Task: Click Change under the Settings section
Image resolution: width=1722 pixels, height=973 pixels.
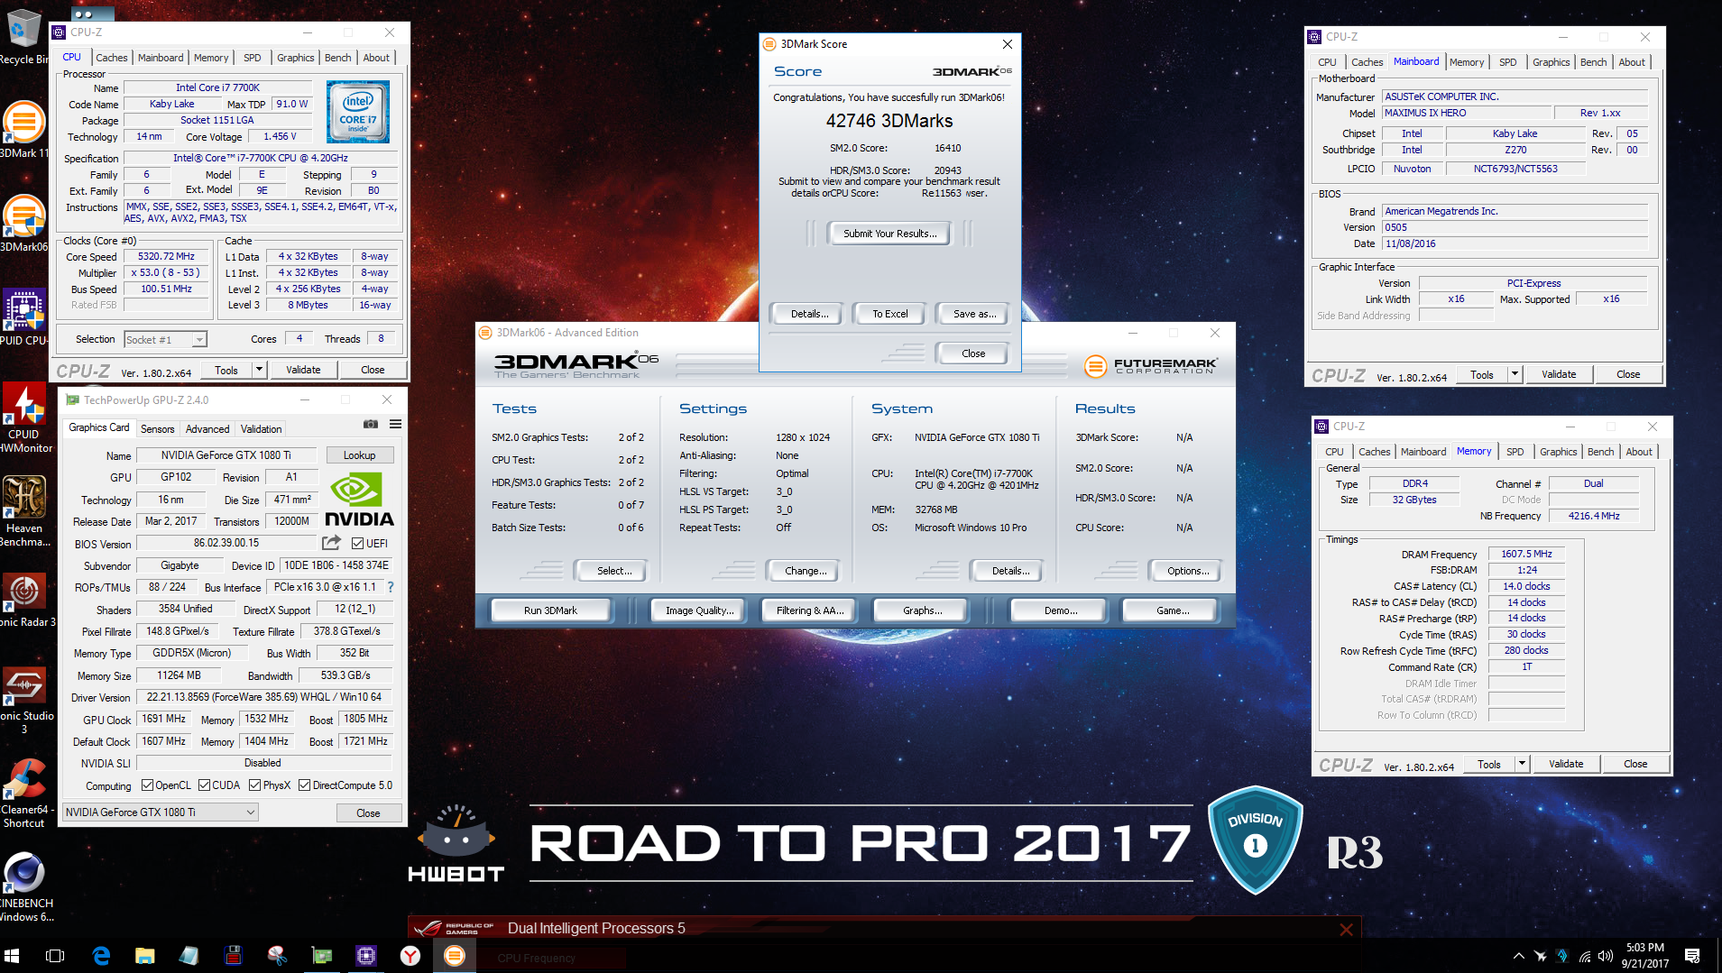Action: pos(806,571)
